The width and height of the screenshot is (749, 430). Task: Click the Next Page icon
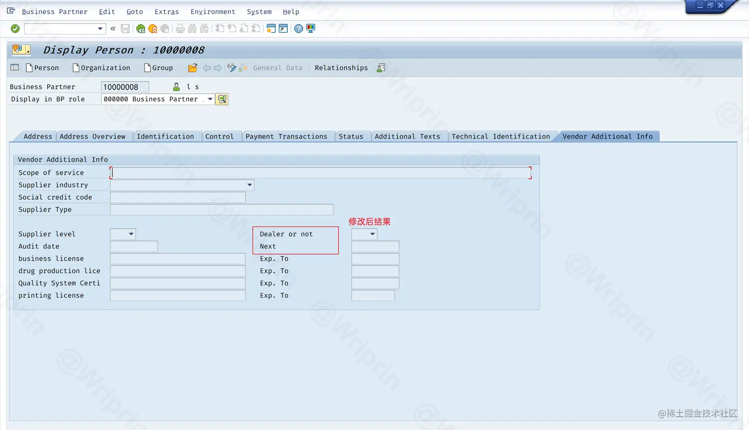coord(244,29)
